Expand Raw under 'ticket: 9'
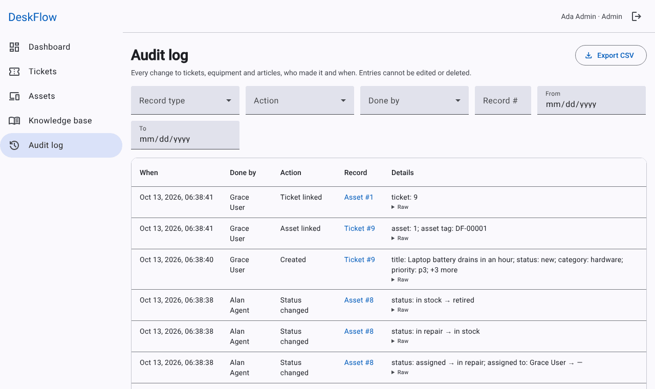This screenshot has height=389, width=655. [400, 207]
